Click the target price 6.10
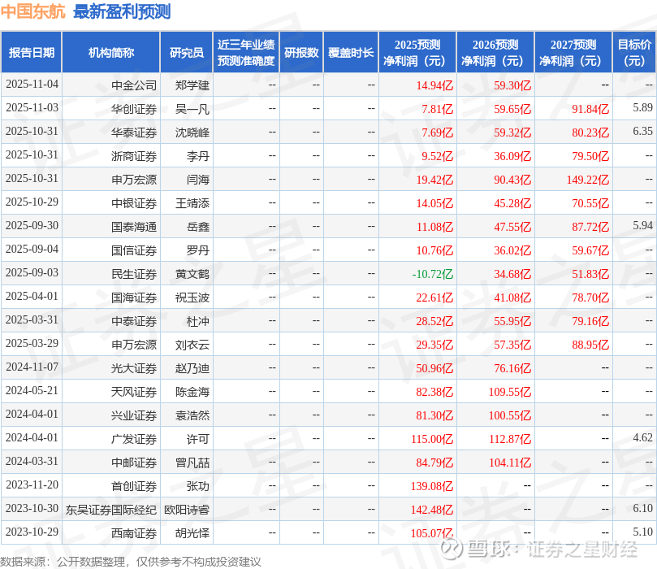The image size is (657, 569). pyautogui.click(x=642, y=508)
